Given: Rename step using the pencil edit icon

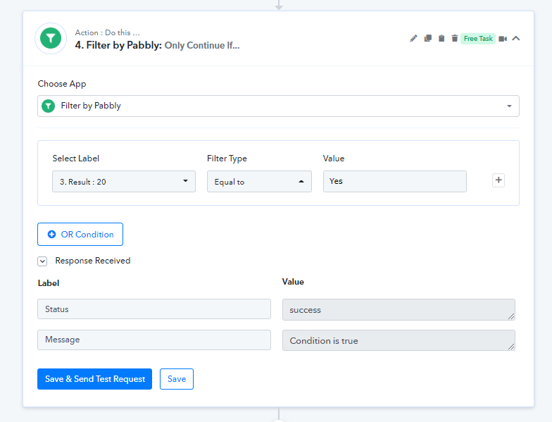Looking at the screenshot, I should pos(413,38).
